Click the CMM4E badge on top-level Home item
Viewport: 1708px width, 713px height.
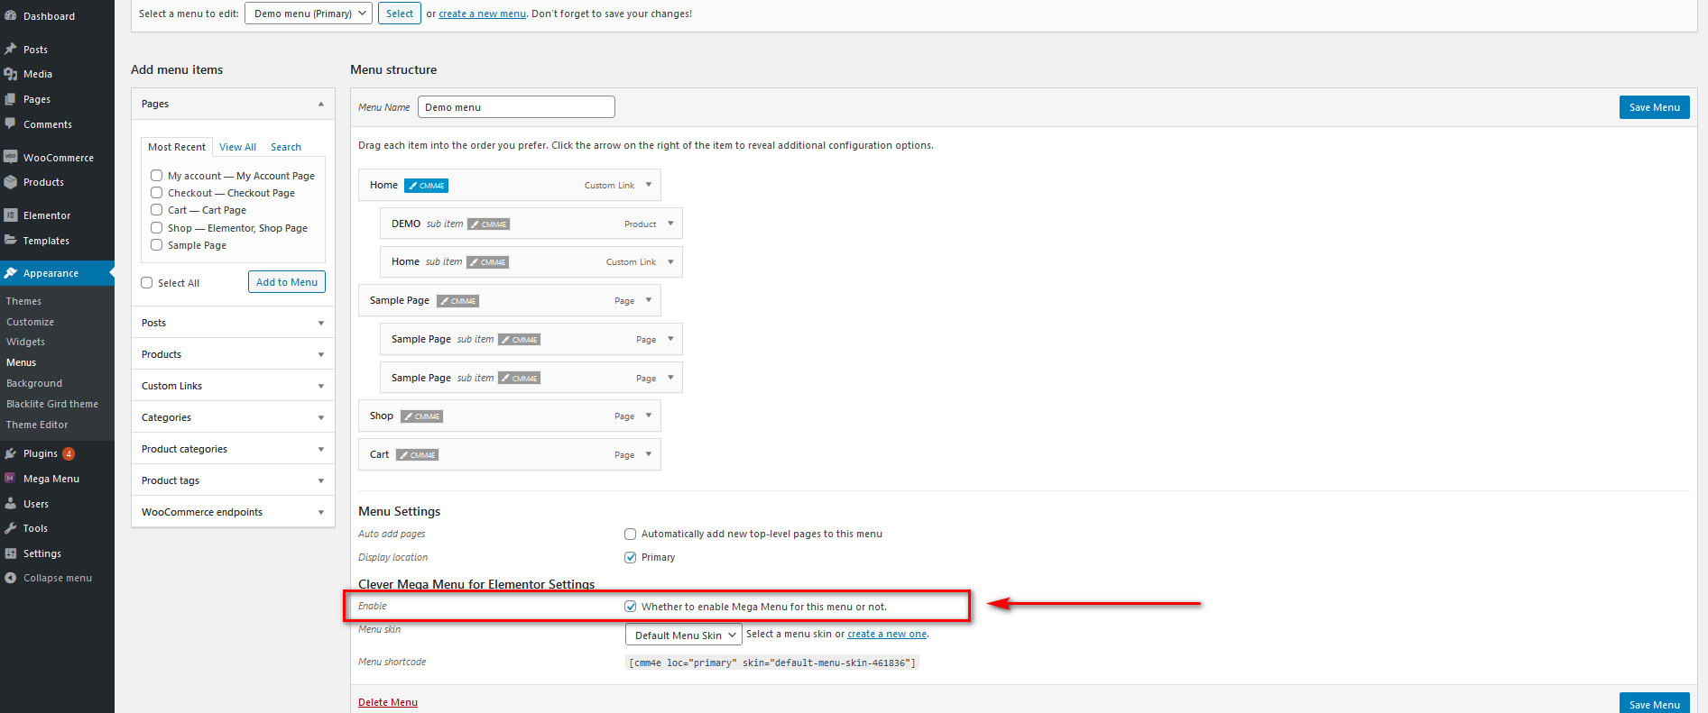[426, 186]
